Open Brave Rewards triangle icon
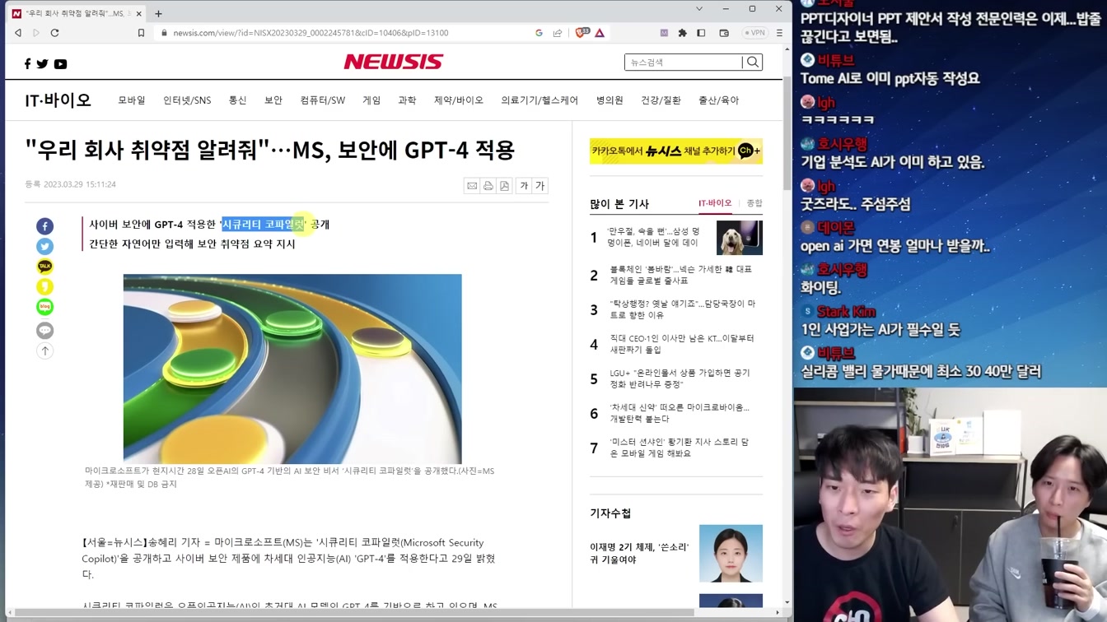 pyautogui.click(x=600, y=33)
